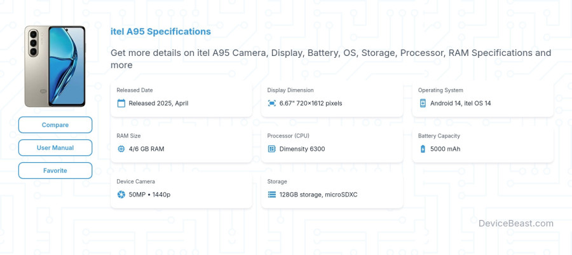Screen dimensions: 572x255
Task: Select the Operating System label
Action: [x=440, y=90]
